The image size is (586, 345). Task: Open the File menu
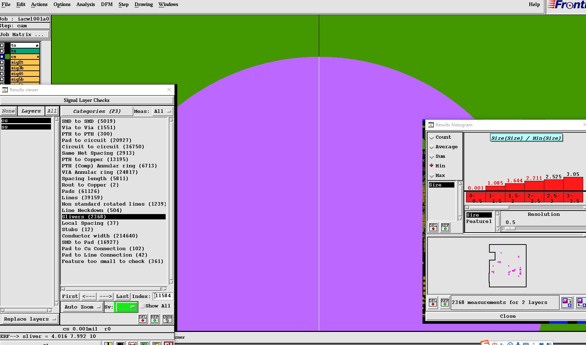point(6,5)
